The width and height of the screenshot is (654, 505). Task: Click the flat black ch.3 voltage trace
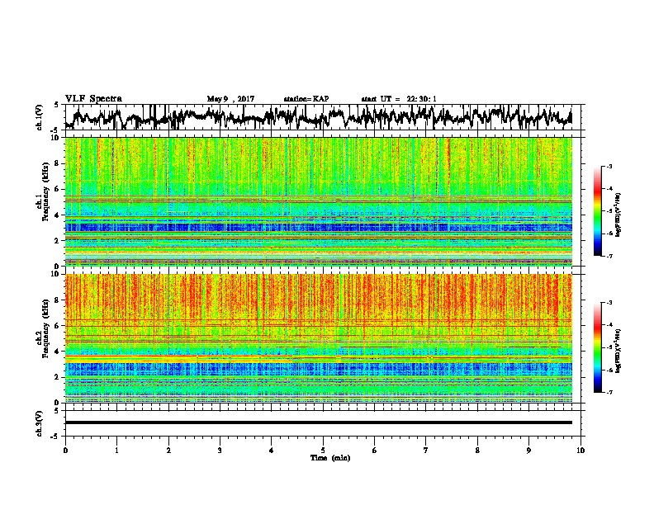319,422
